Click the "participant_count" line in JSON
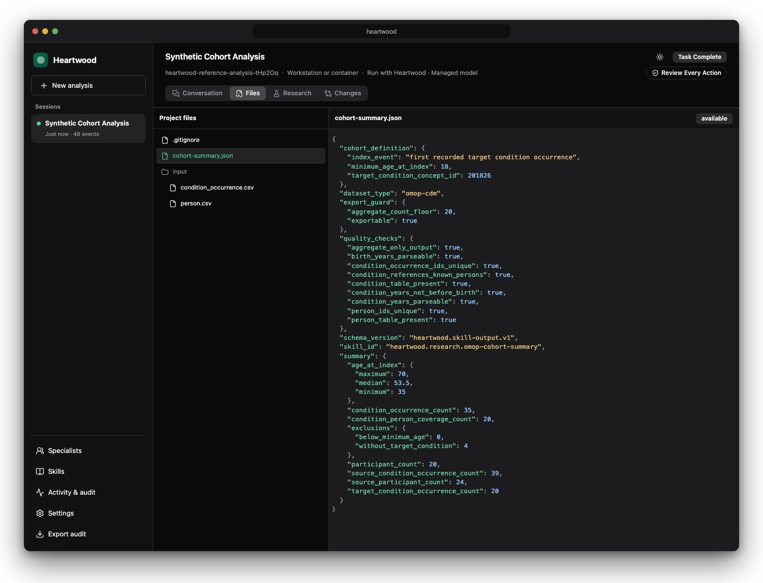763x583 pixels. click(x=393, y=464)
